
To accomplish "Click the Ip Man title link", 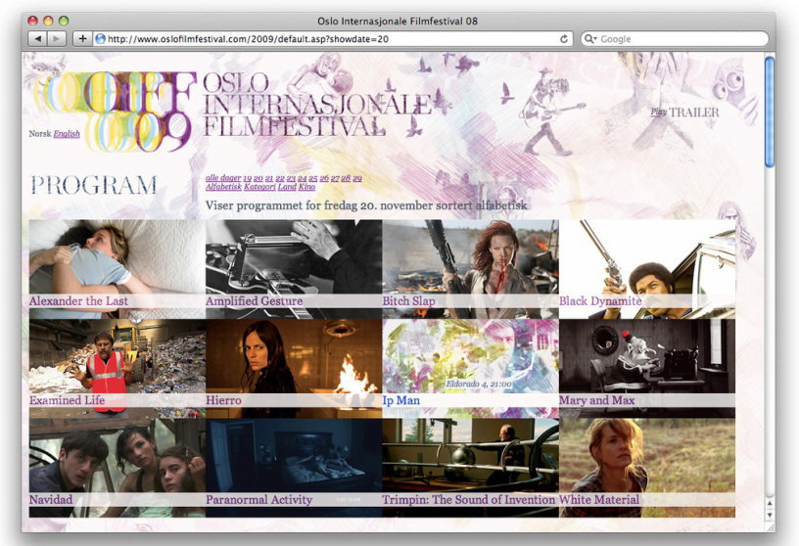I will [x=401, y=400].
